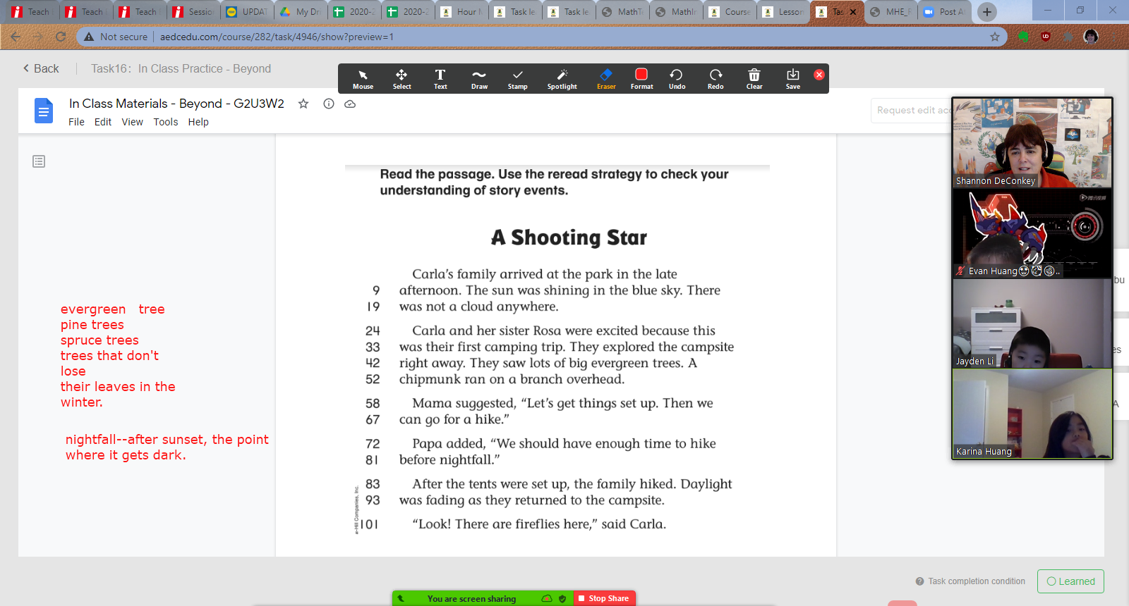Click the passage title A Shooting Star
Image resolution: width=1129 pixels, height=606 pixels.
point(569,237)
